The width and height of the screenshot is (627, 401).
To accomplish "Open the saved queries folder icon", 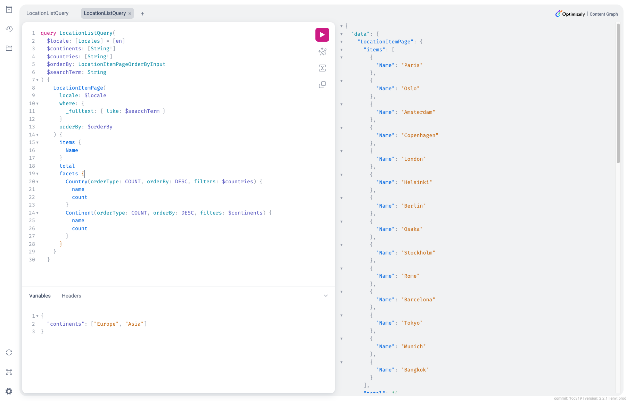I will tap(9, 48).
